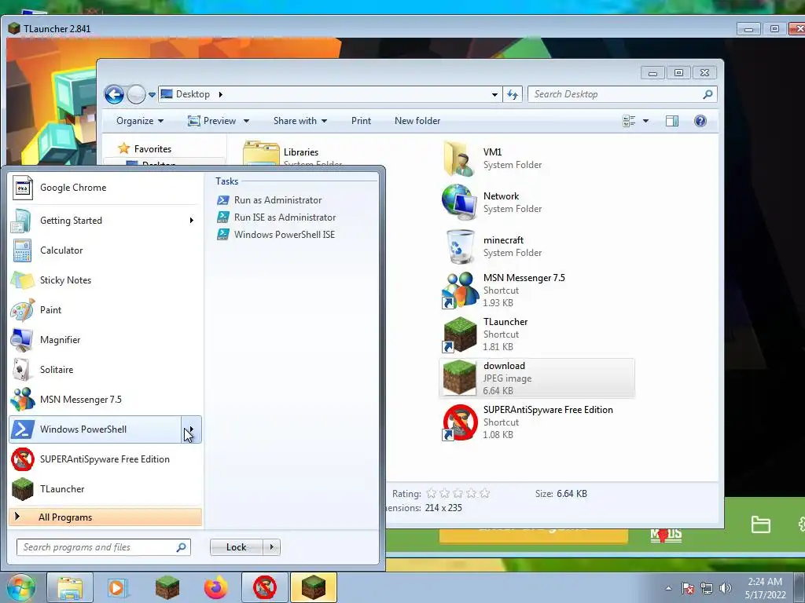Open Share with menu
The height and width of the screenshot is (603, 805).
(300, 121)
